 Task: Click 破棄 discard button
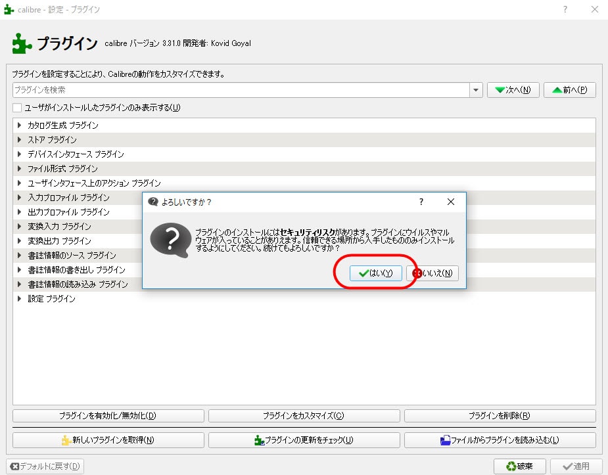[519, 466]
